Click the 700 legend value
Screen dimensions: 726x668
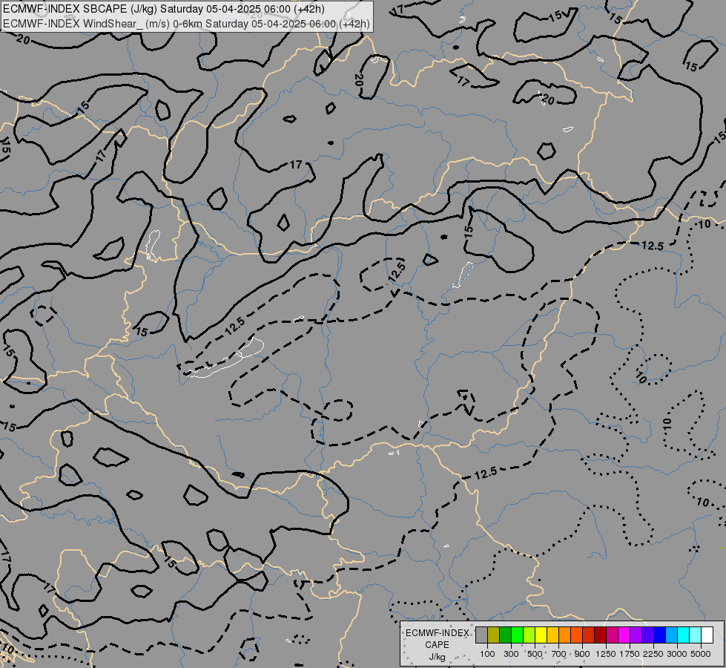[x=559, y=654]
